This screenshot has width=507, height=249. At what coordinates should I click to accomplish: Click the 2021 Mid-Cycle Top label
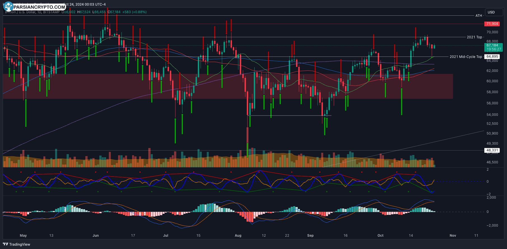click(466, 57)
